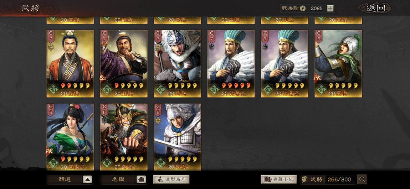Click PK badge on 關銀屏 card

(49, 151)
